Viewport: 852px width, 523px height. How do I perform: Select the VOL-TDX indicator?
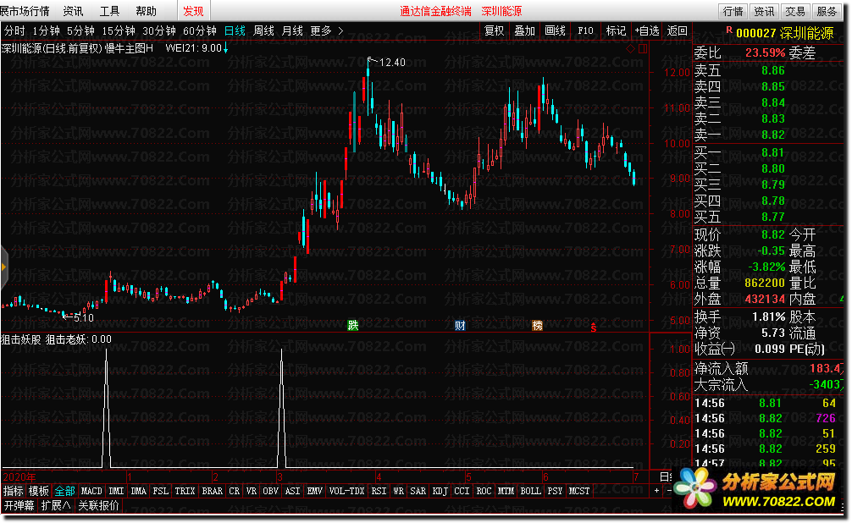coord(346,491)
